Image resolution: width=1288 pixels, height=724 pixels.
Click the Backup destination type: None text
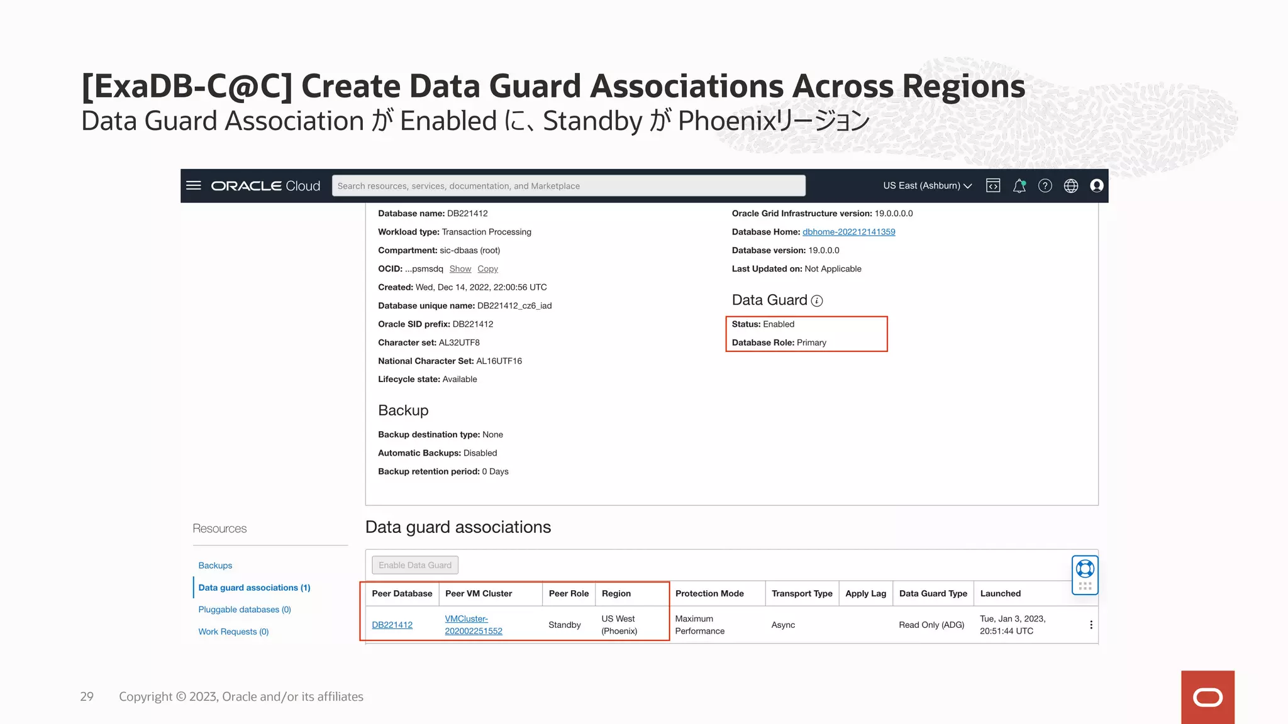click(440, 434)
